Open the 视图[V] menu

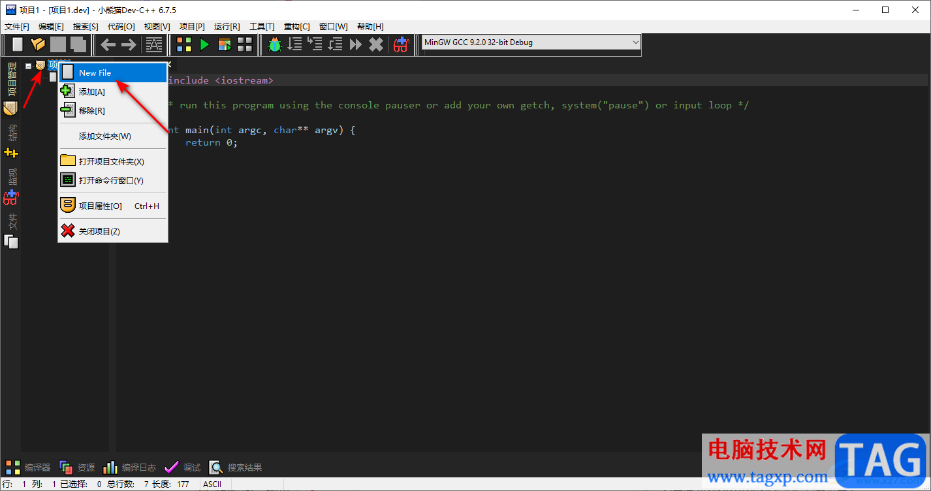157,27
